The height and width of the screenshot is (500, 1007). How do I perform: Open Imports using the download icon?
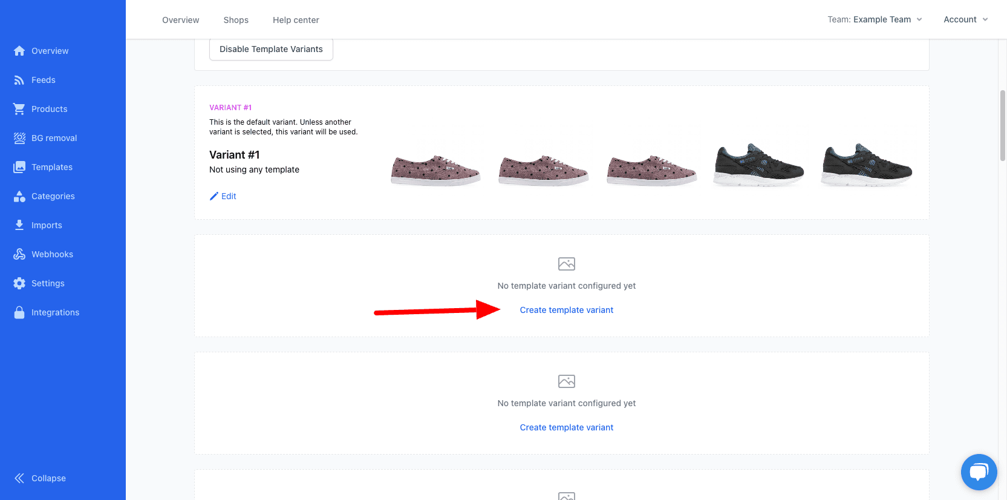(x=19, y=225)
